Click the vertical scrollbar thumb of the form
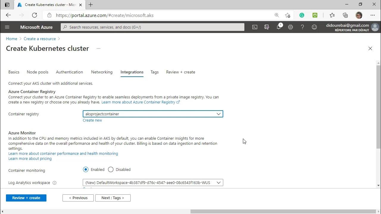Screen dimensions: 381x214 379,106
